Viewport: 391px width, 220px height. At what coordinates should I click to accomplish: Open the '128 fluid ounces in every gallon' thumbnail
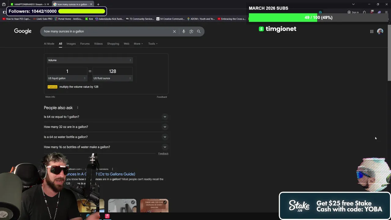(154, 206)
